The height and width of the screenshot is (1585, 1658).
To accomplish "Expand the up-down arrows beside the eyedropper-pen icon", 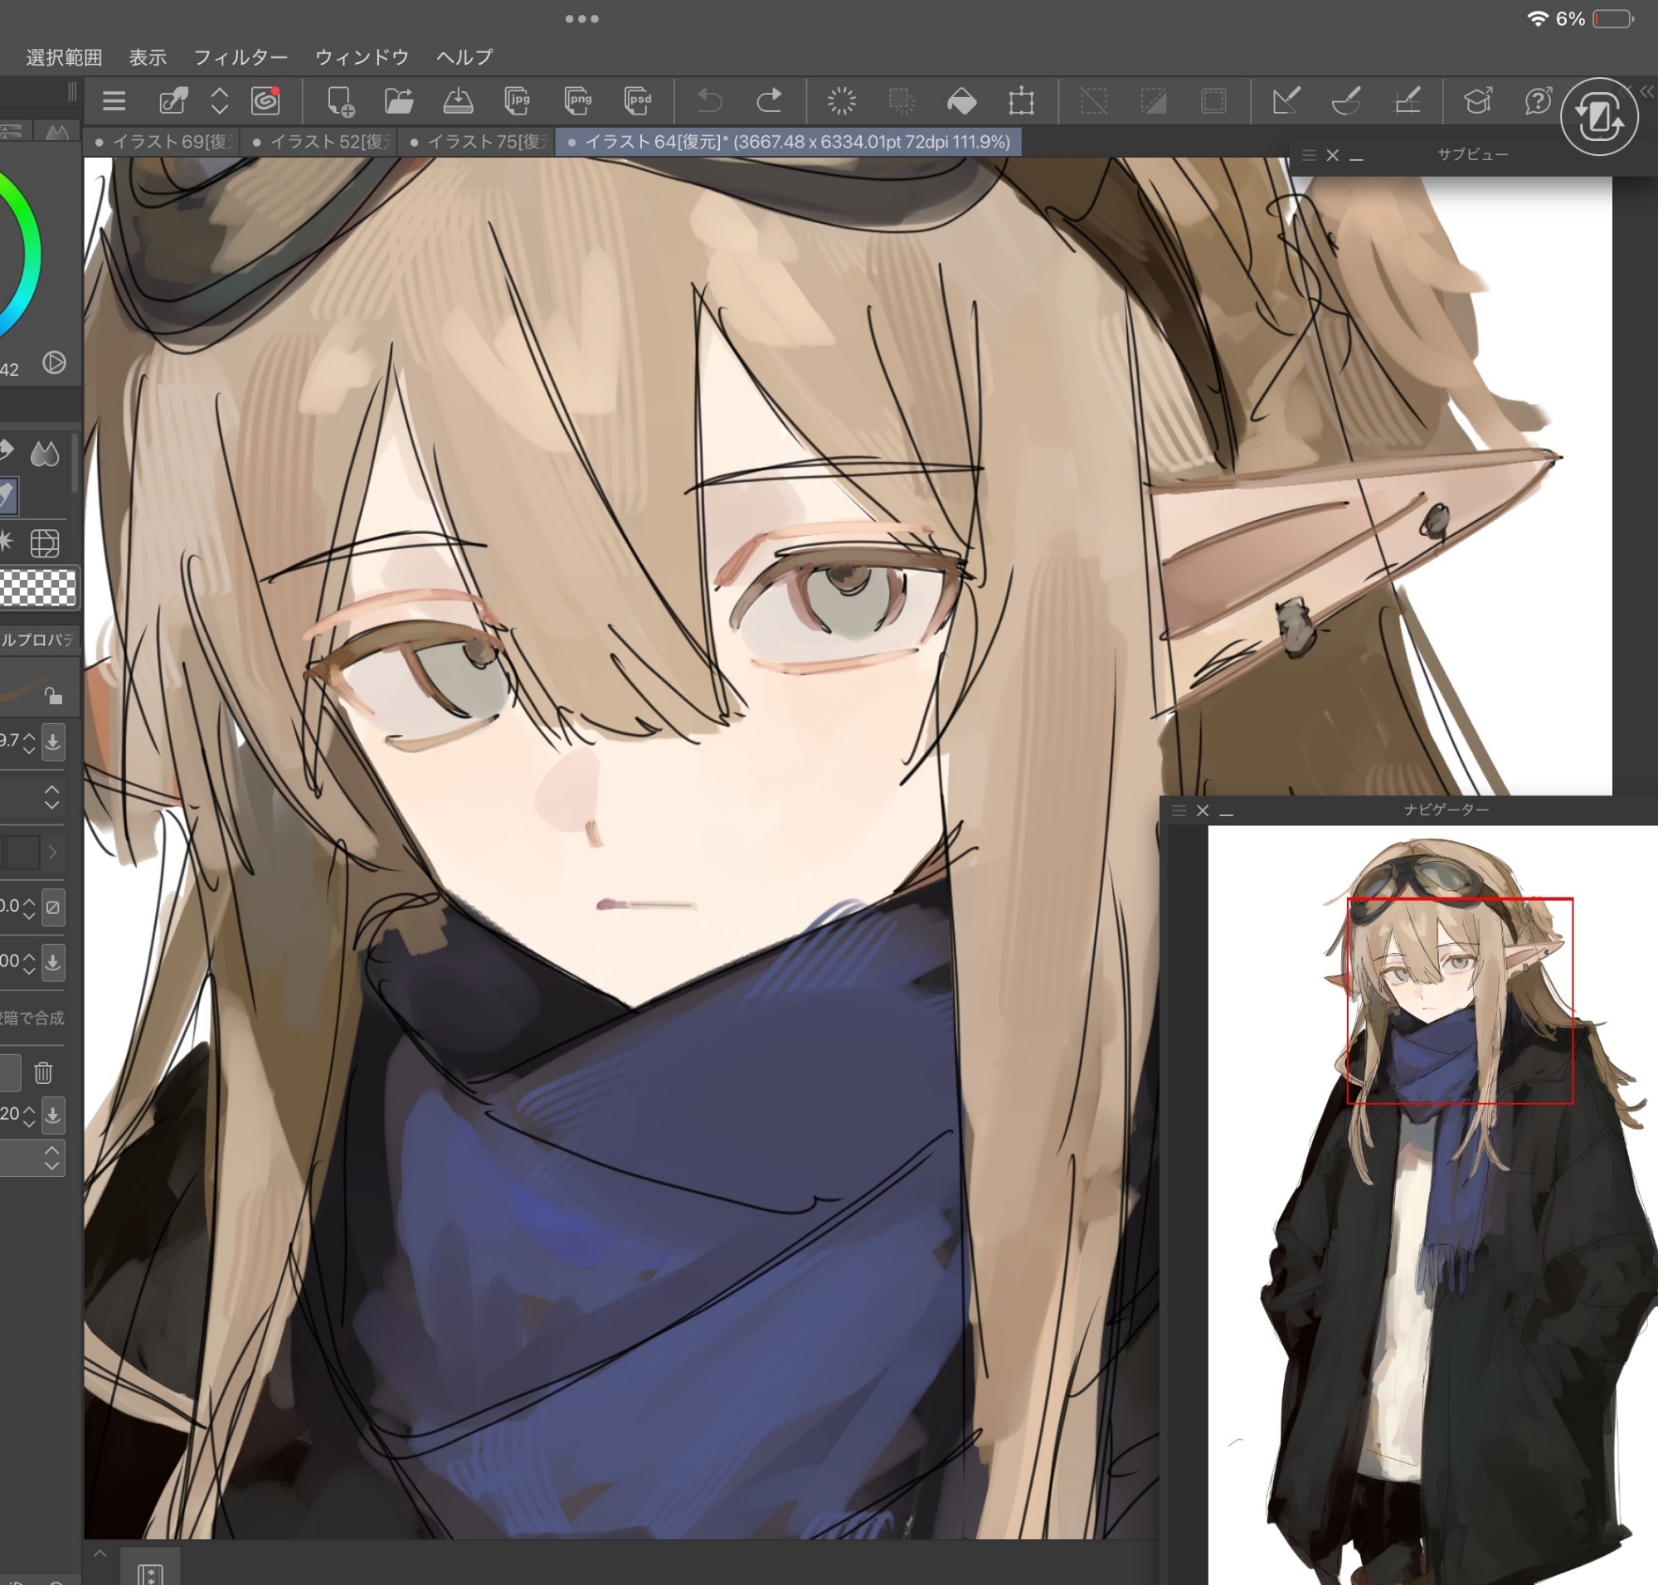I will tap(220, 101).
